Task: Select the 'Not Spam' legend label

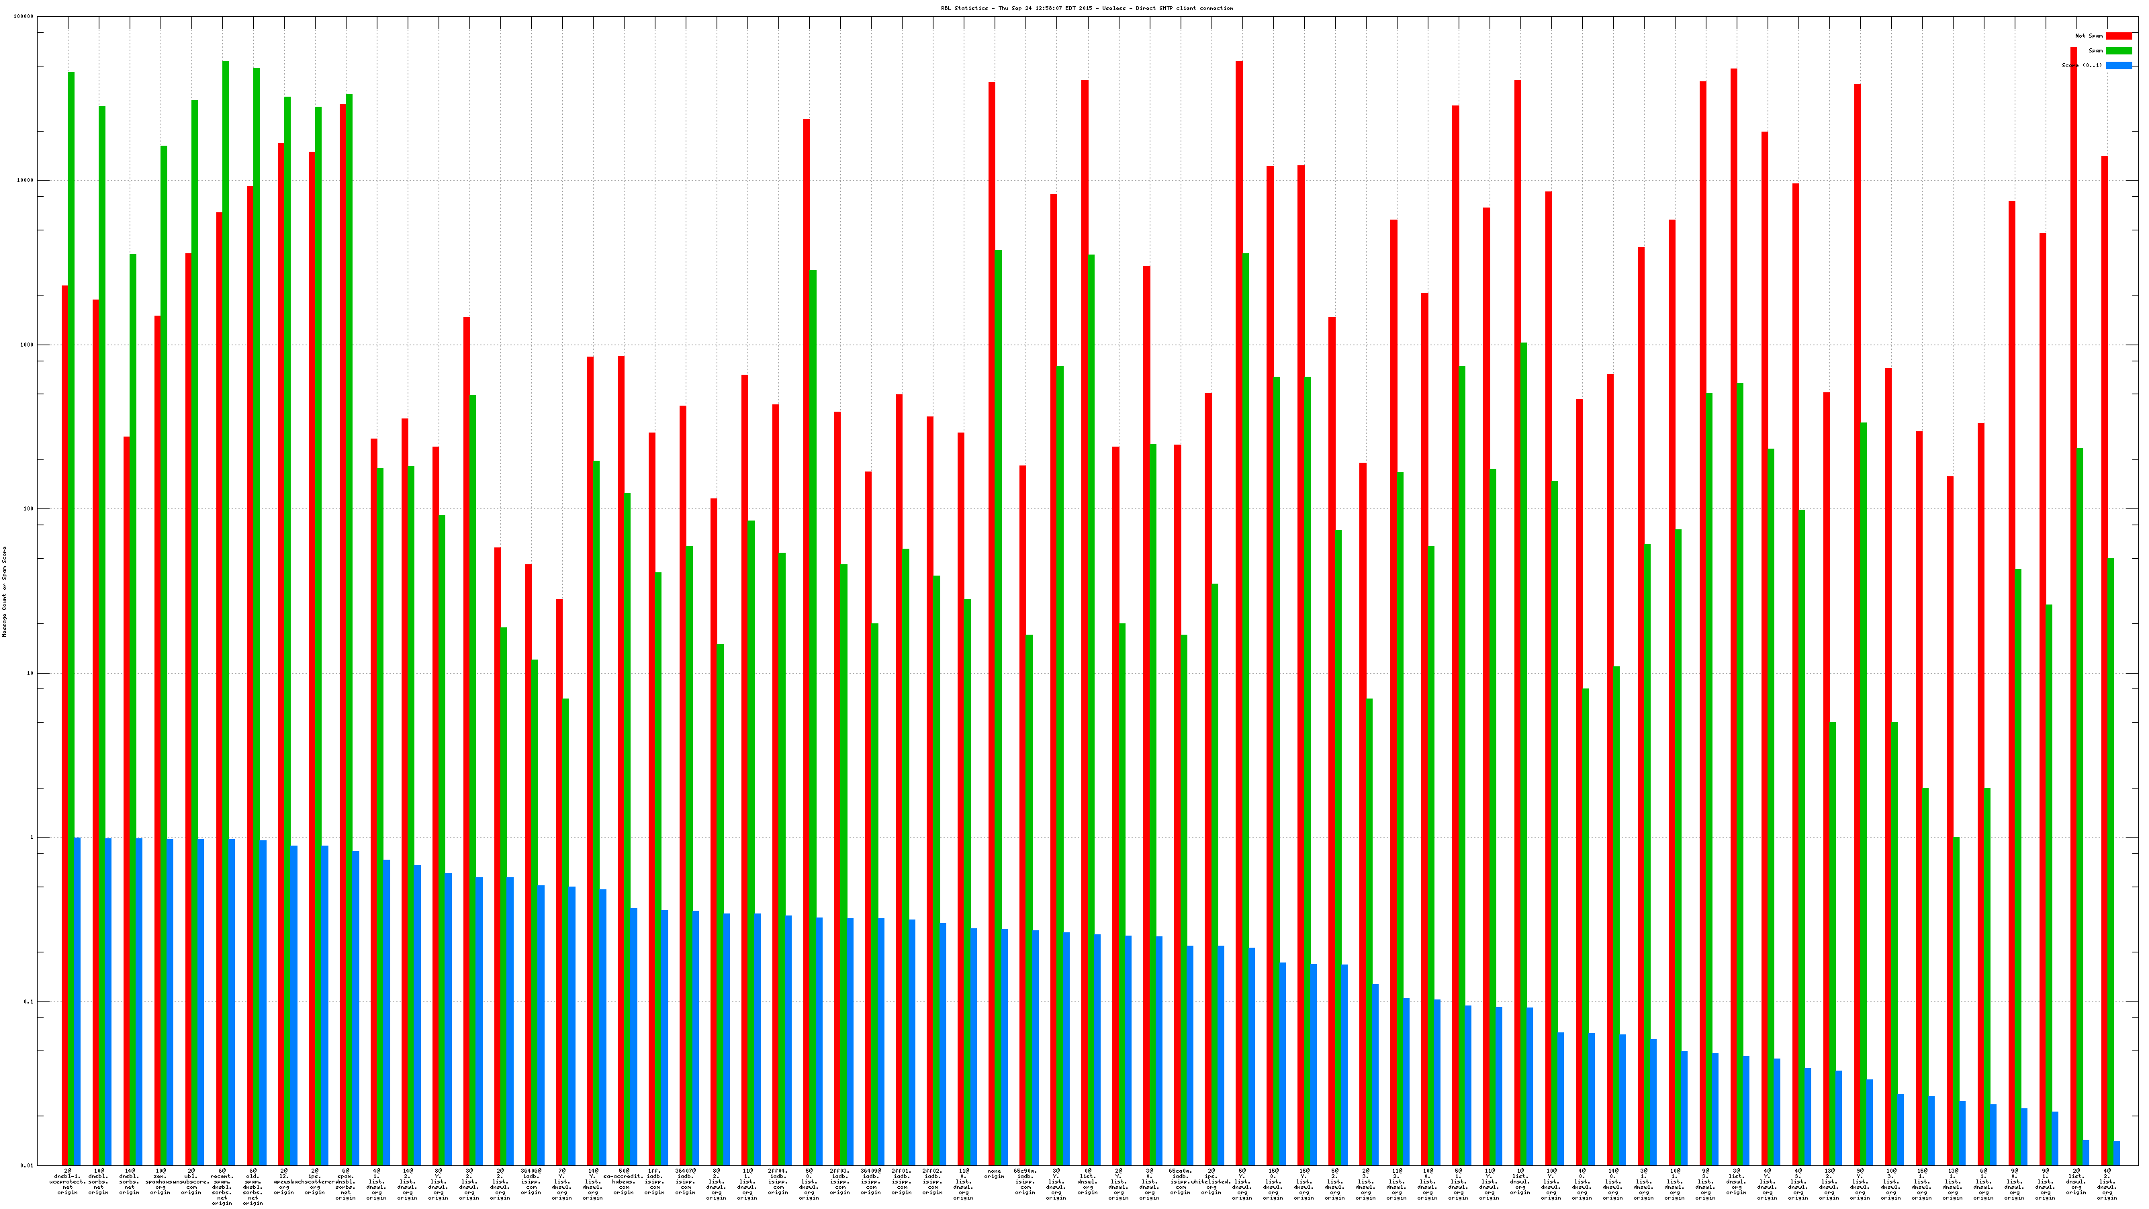Action: click(x=2089, y=36)
